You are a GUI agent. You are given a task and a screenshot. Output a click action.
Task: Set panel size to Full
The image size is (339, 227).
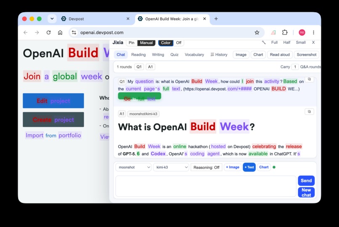(274, 42)
